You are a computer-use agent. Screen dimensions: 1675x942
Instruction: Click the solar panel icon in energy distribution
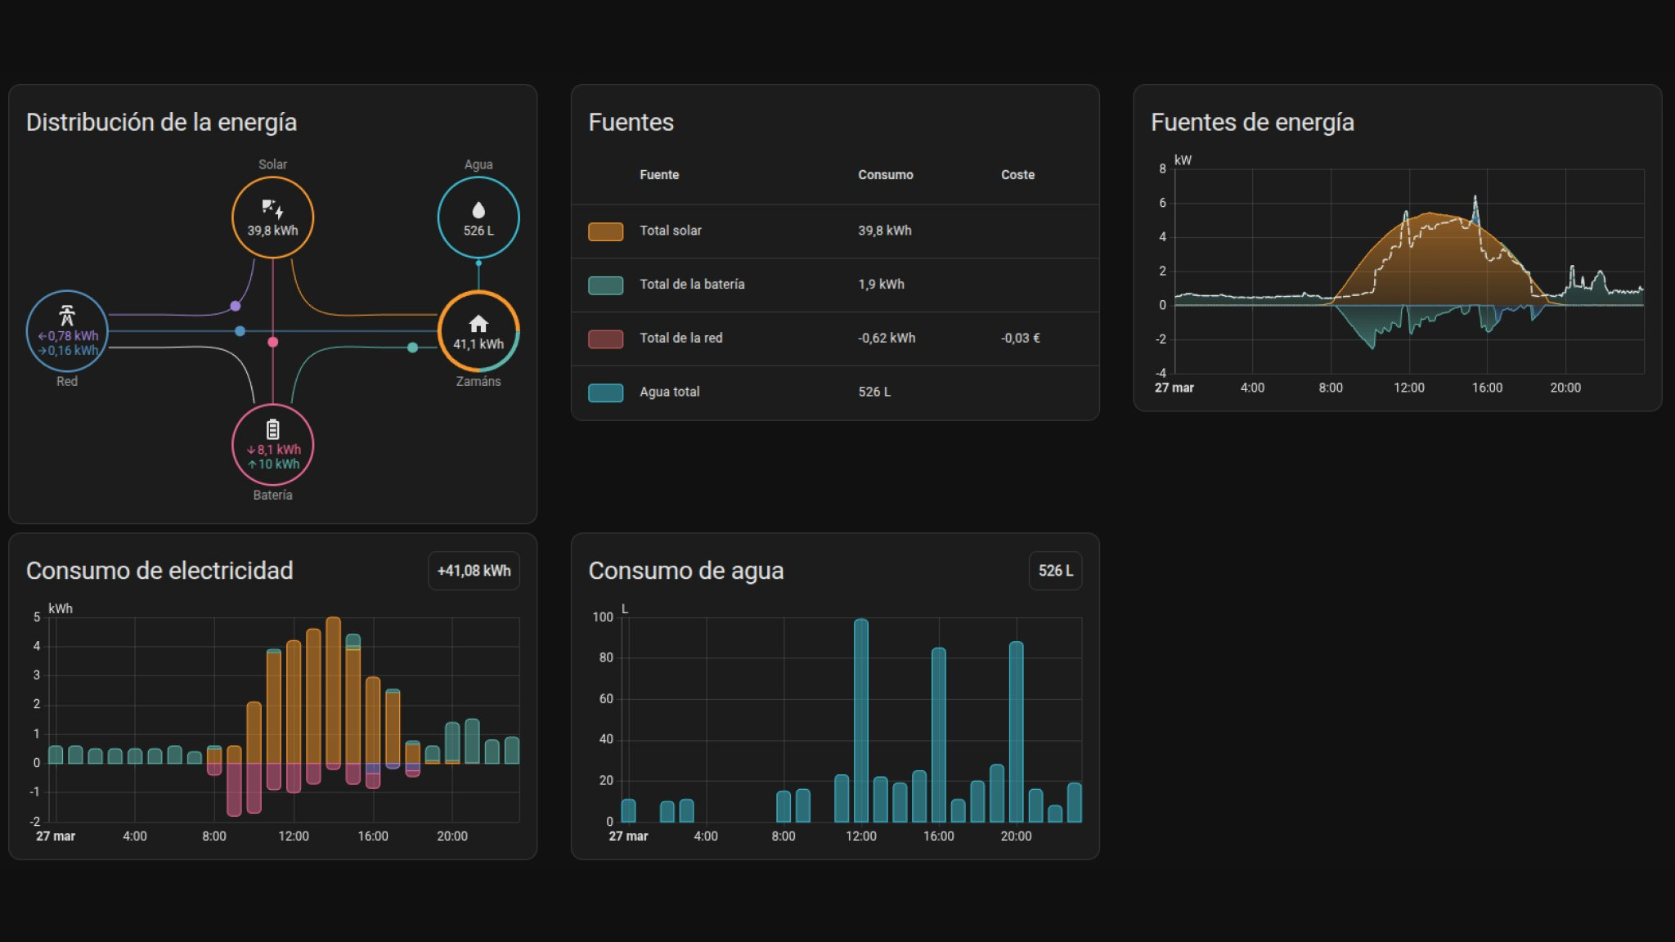click(x=272, y=209)
